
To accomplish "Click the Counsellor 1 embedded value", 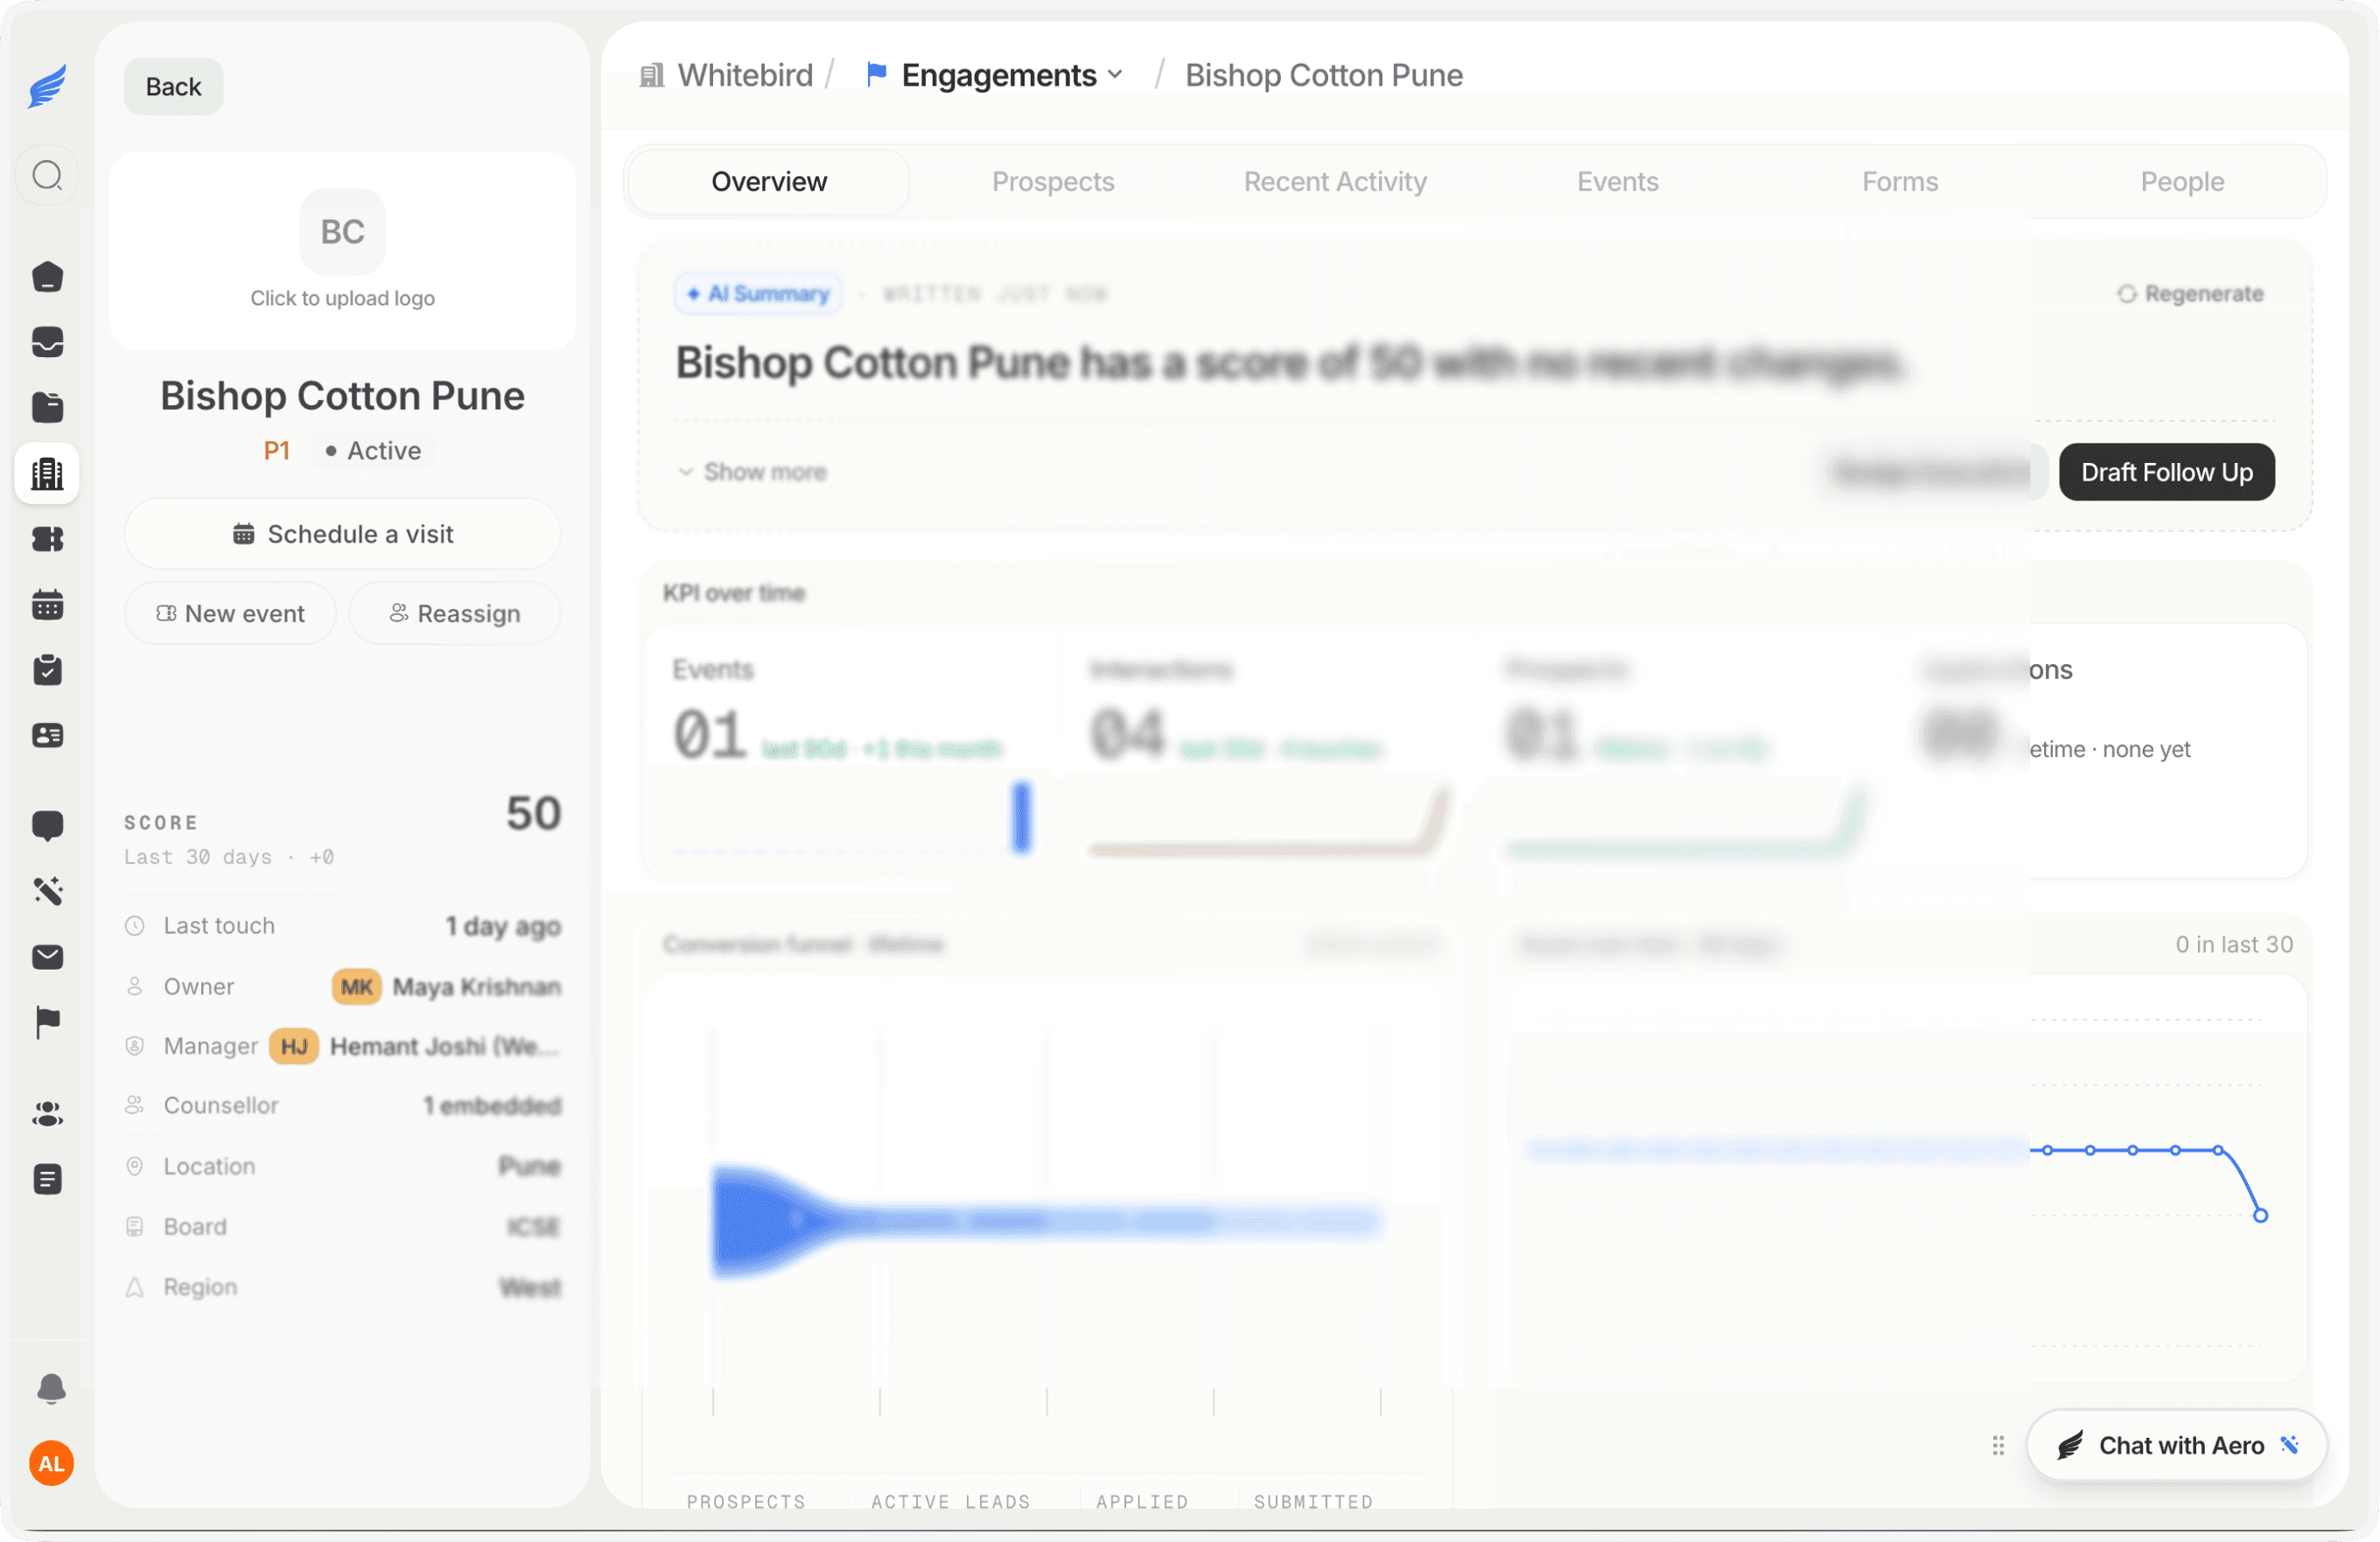I will [x=491, y=1105].
